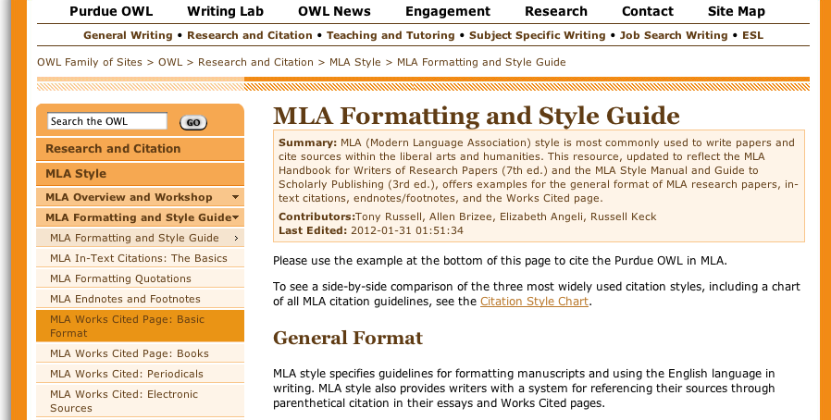This screenshot has width=831, height=420.
Task: Open the ESL section link
Action: 752,35
